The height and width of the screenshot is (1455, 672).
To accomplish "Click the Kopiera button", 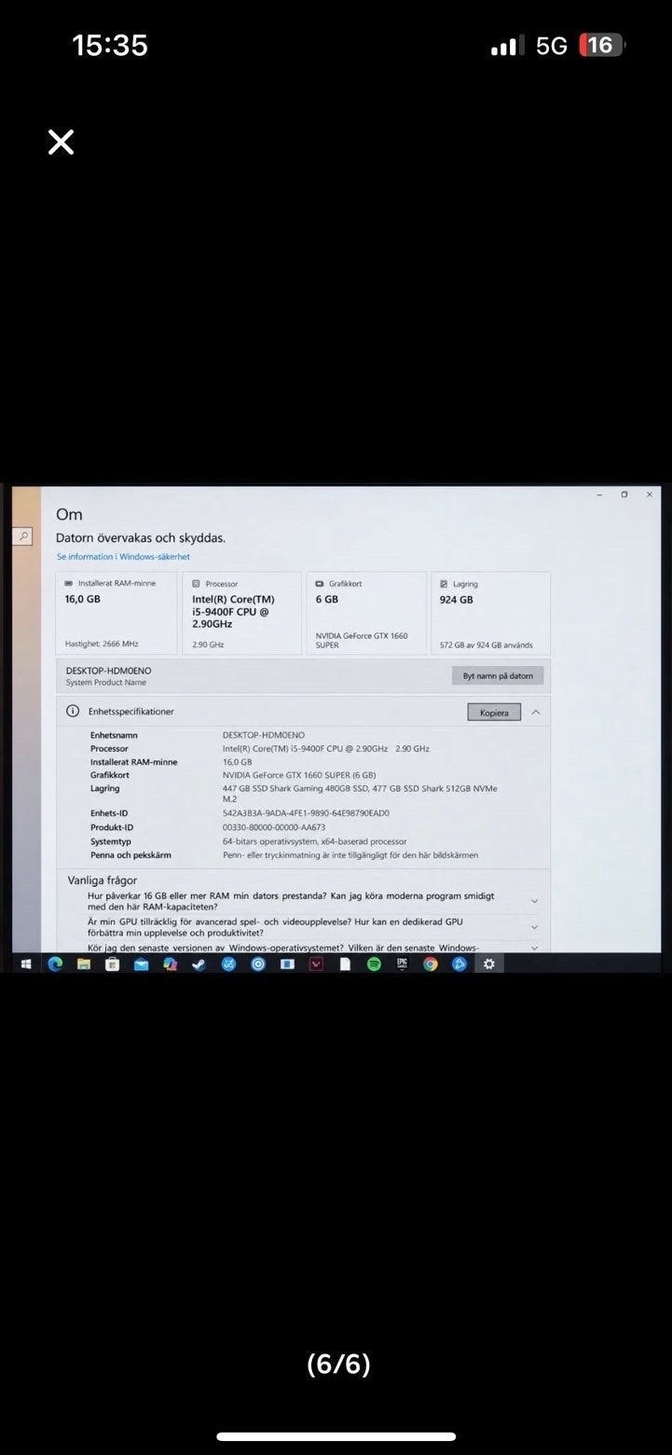I will pyautogui.click(x=494, y=713).
